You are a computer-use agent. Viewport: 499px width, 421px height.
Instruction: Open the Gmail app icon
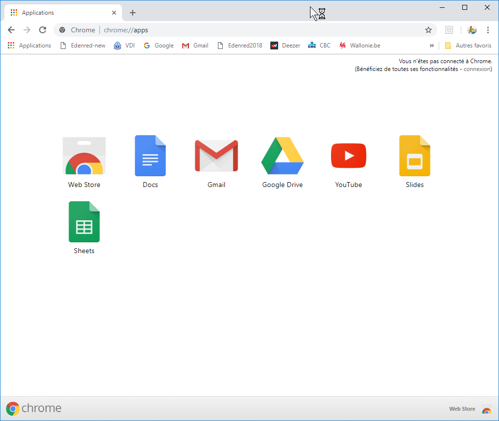(216, 156)
